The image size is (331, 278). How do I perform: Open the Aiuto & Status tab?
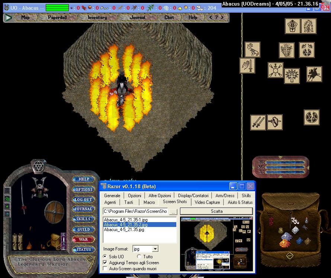tap(240, 202)
